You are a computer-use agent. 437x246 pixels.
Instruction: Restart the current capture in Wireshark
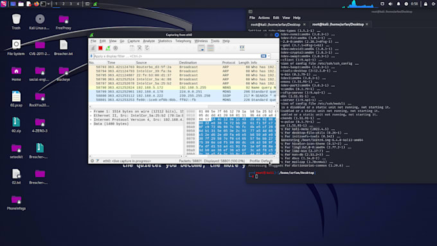click(x=108, y=48)
